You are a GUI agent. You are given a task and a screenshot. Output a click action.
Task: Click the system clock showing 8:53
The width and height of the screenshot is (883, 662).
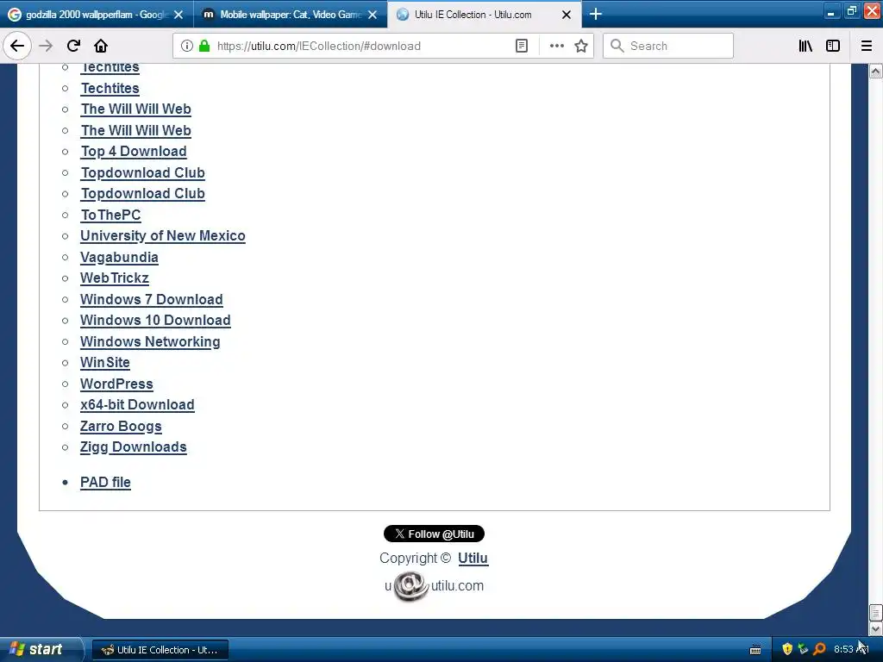[x=851, y=649]
